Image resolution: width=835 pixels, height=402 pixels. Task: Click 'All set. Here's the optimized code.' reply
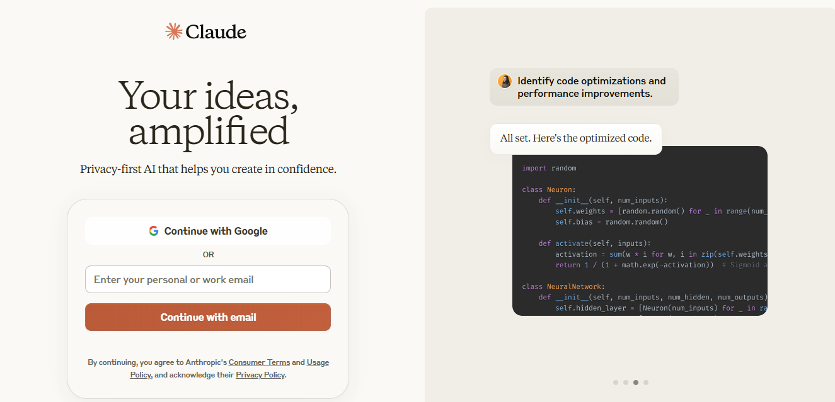click(576, 138)
